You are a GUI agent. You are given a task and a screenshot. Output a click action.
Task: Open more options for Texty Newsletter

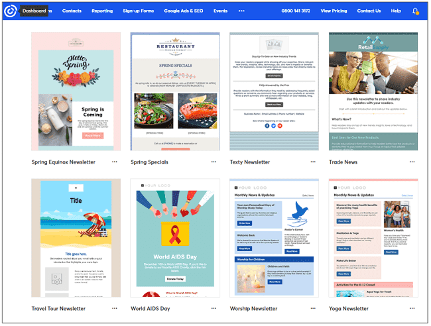[313, 162]
